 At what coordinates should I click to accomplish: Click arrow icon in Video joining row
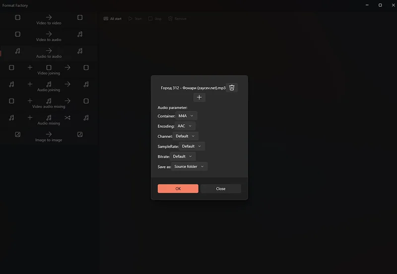tap(67, 67)
